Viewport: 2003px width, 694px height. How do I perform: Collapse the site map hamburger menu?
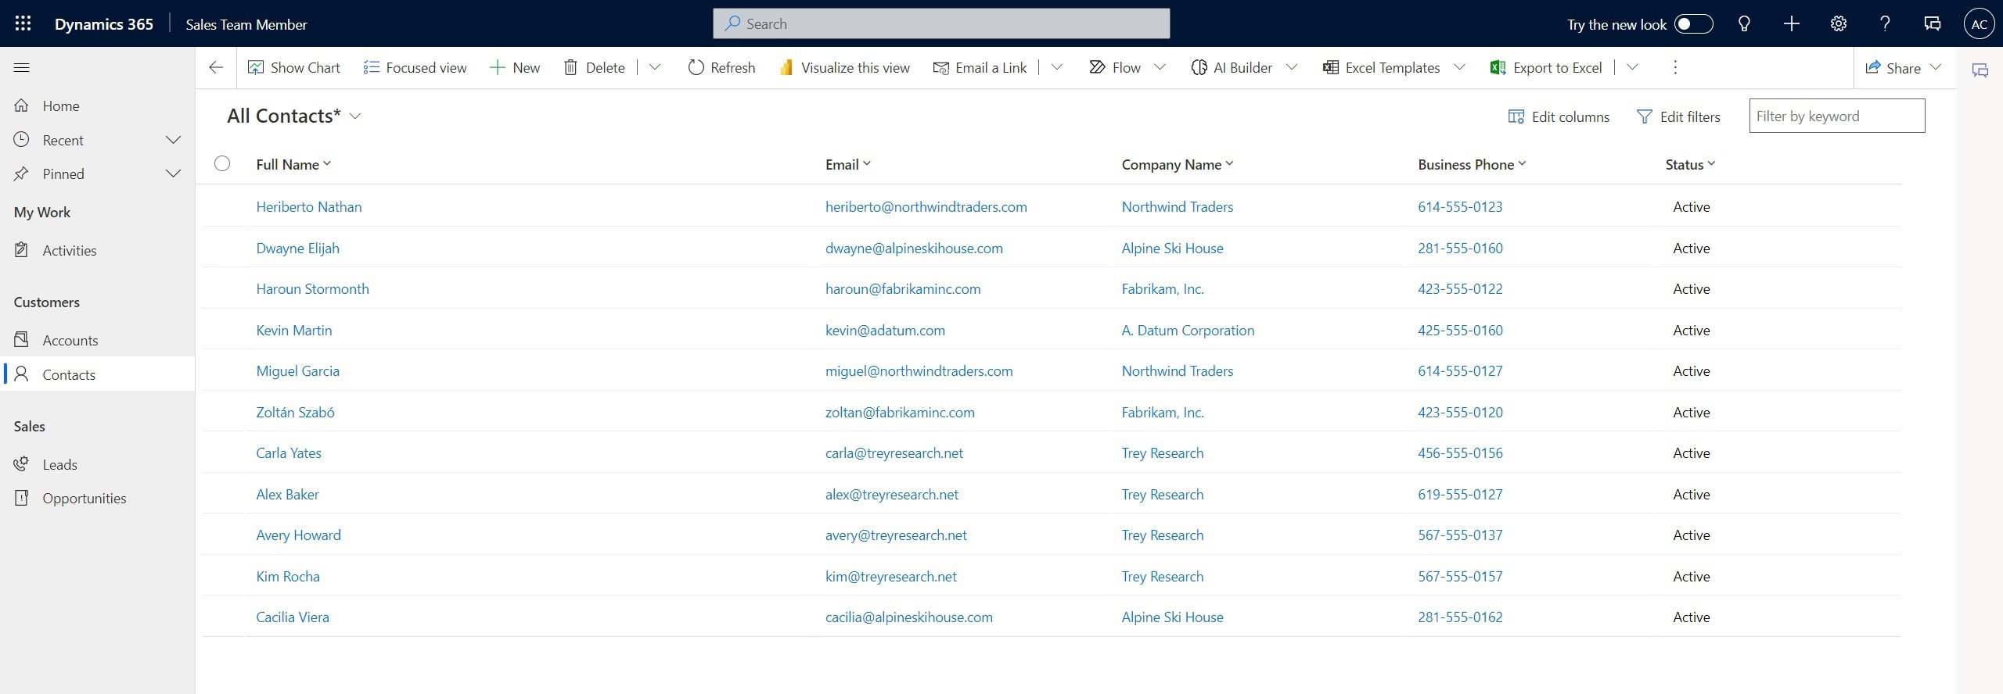(22, 67)
